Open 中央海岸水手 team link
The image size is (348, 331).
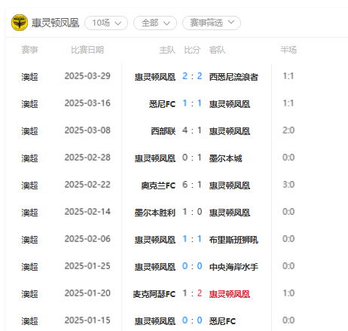point(234,267)
